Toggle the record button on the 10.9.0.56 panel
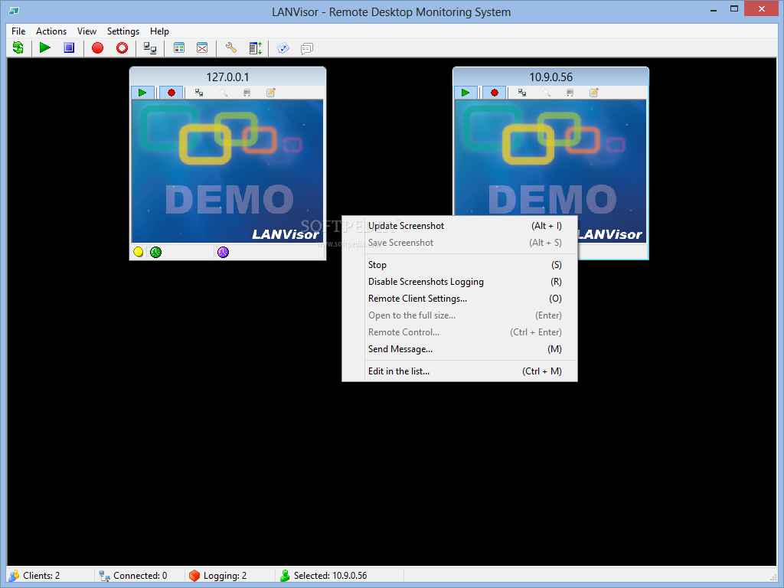784x588 pixels. pyautogui.click(x=495, y=93)
